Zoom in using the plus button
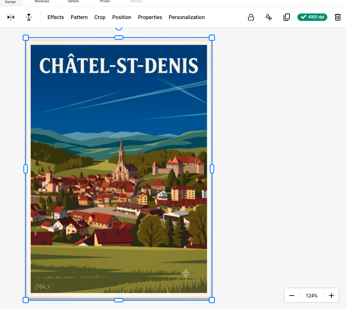346x309 pixels. [x=331, y=296]
